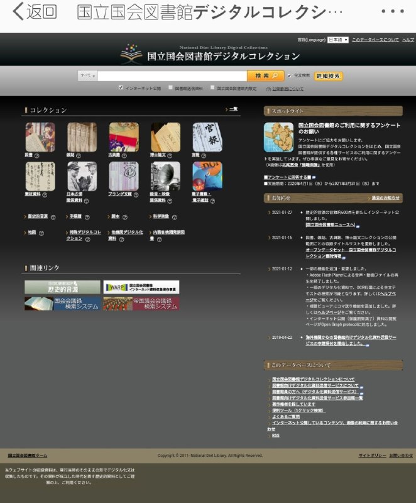Open the 科学映像 collection link

tap(161, 216)
